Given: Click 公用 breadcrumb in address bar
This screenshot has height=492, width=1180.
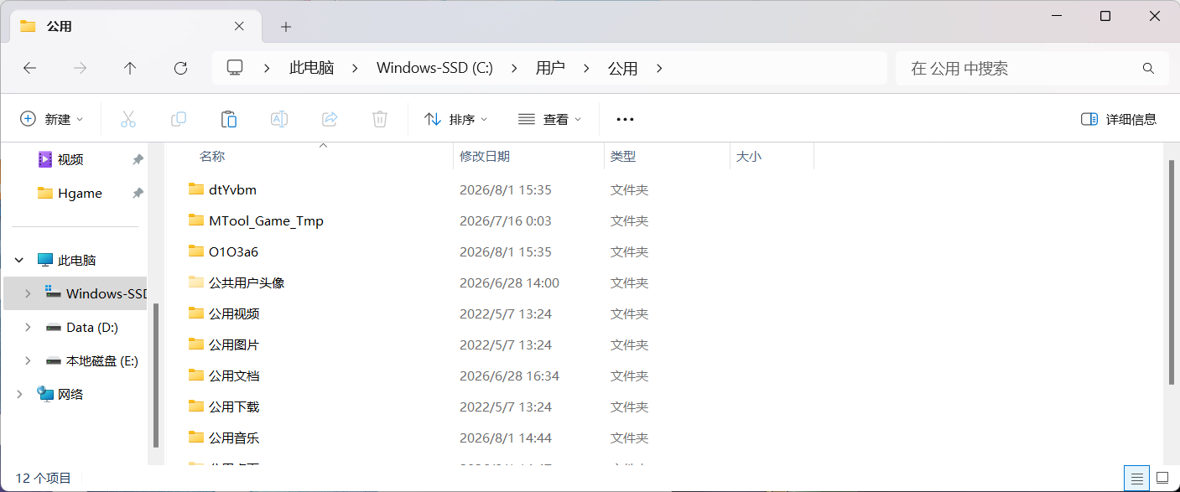Looking at the screenshot, I should pyautogui.click(x=623, y=69).
